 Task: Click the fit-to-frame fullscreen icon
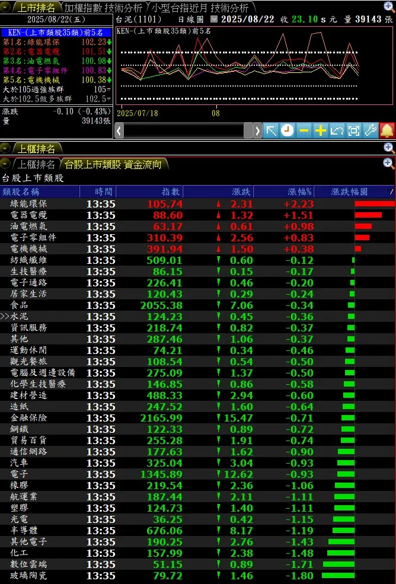pyautogui.click(x=353, y=130)
